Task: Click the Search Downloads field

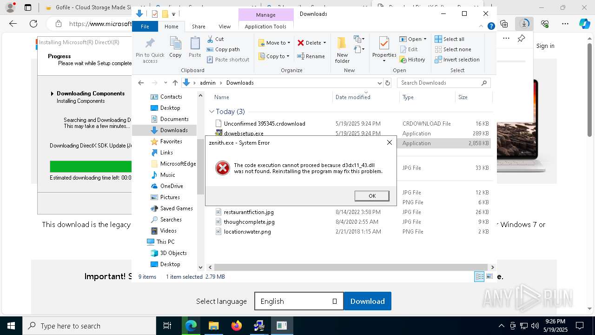Action: pos(444,83)
